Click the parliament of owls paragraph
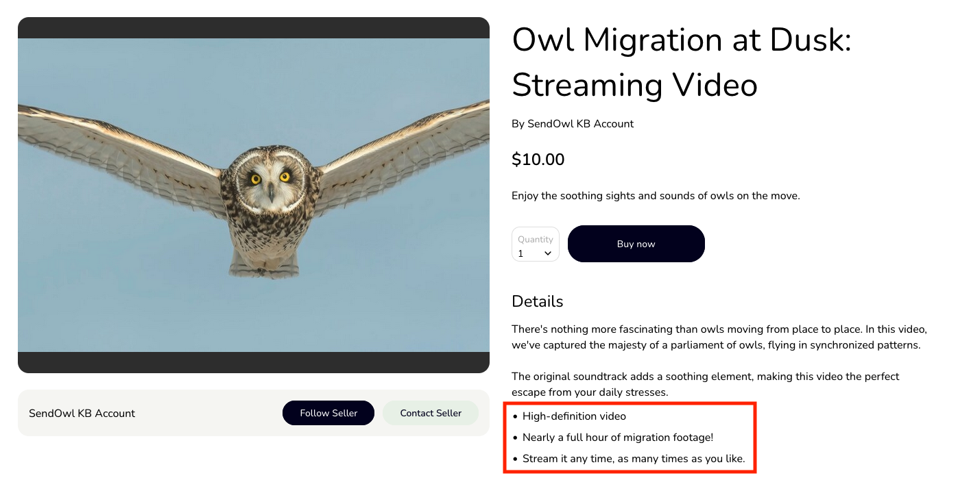Viewport: 958px width, 480px height. (719, 337)
